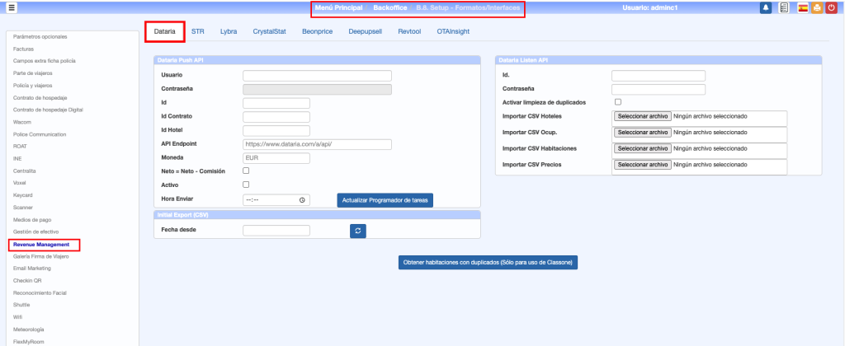The width and height of the screenshot is (845, 346).
Task: Click the clock icon in Hora Enviar
Action: (302, 199)
